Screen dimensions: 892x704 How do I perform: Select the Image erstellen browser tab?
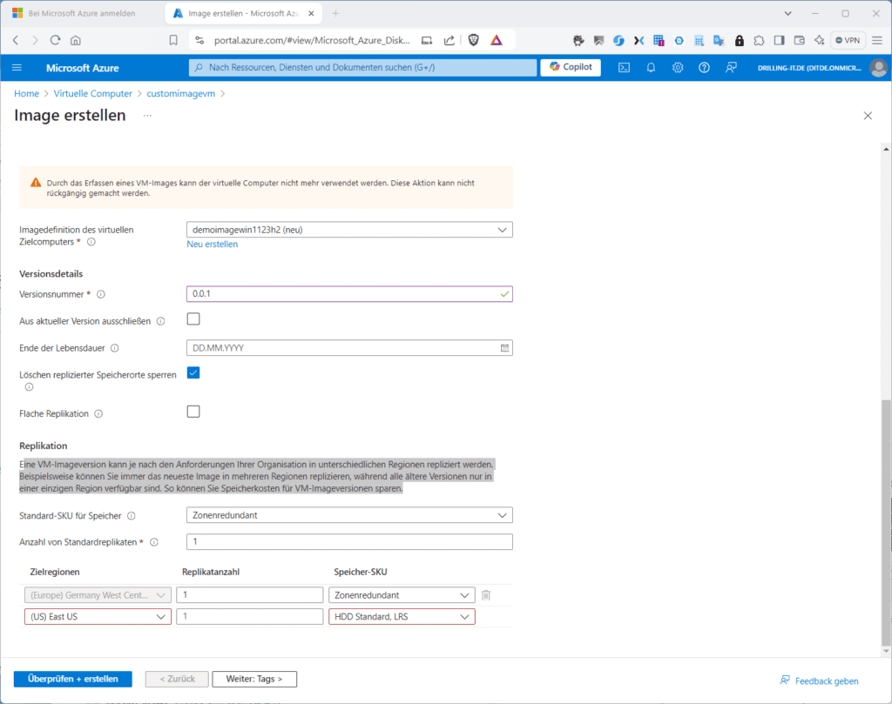tap(244, 13)
